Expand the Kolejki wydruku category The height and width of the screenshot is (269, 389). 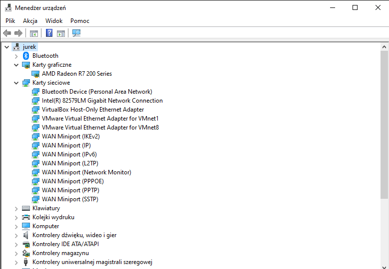[x=16, y=218]
